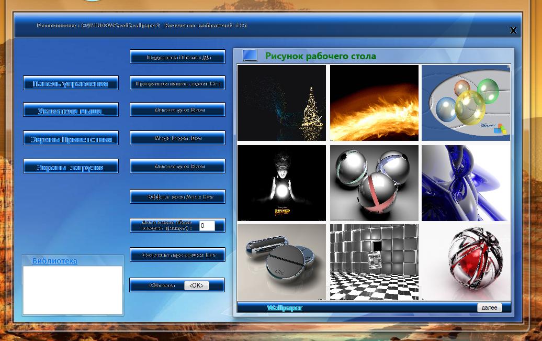Click the monitor icon beside Рисунок рабочего стола

point(250,56)
